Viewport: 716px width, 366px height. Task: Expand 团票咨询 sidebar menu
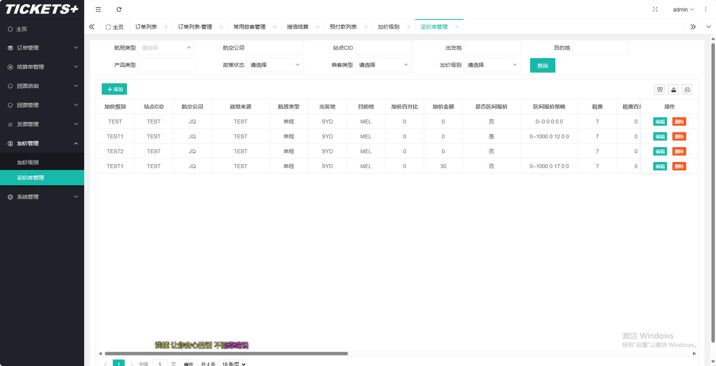(x=42, y=86)
